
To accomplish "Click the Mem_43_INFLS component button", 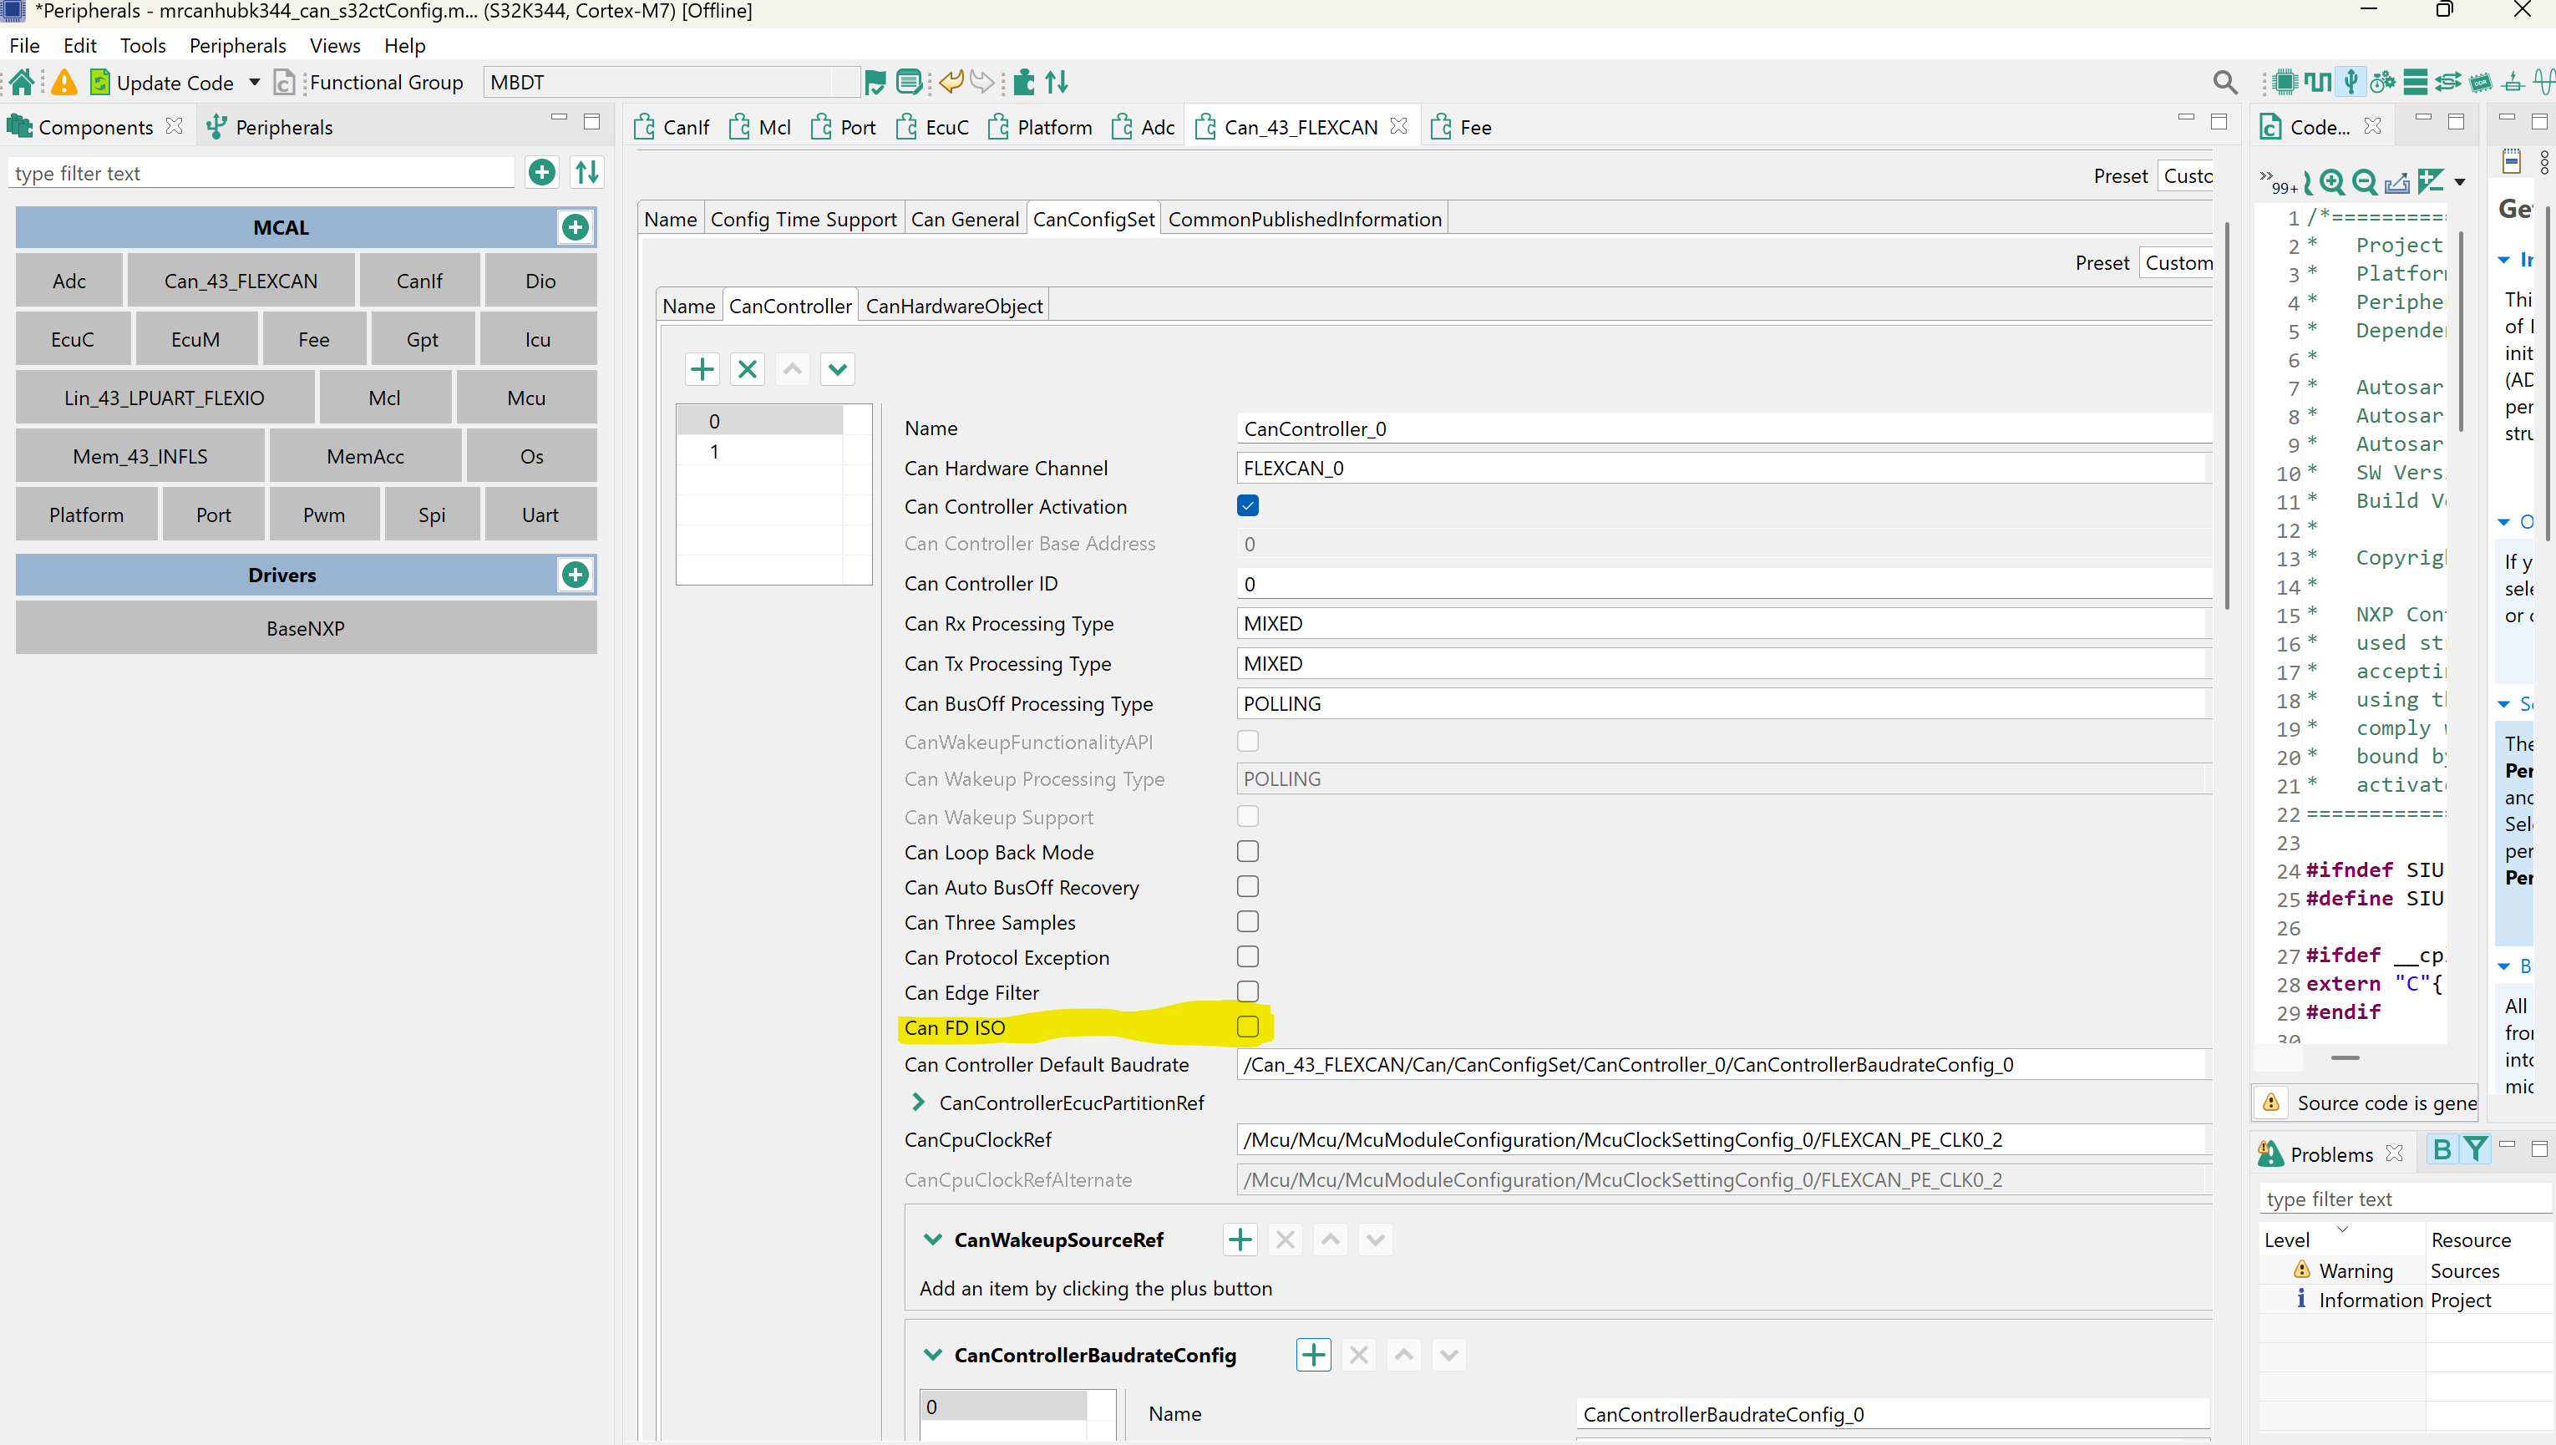I will [x=139, y=455].
